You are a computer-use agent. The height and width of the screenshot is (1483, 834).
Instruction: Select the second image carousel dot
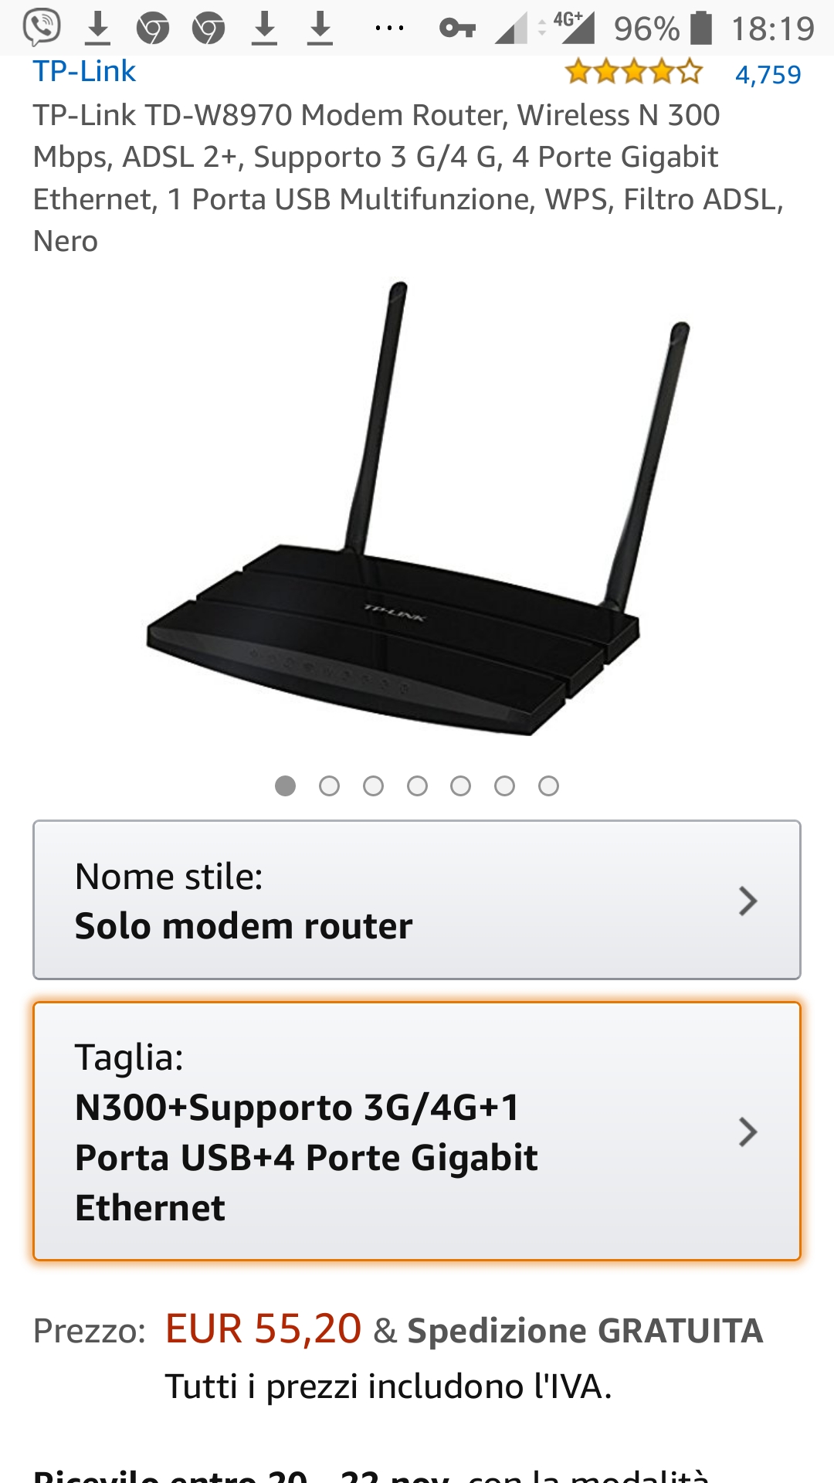click(329, 786)
